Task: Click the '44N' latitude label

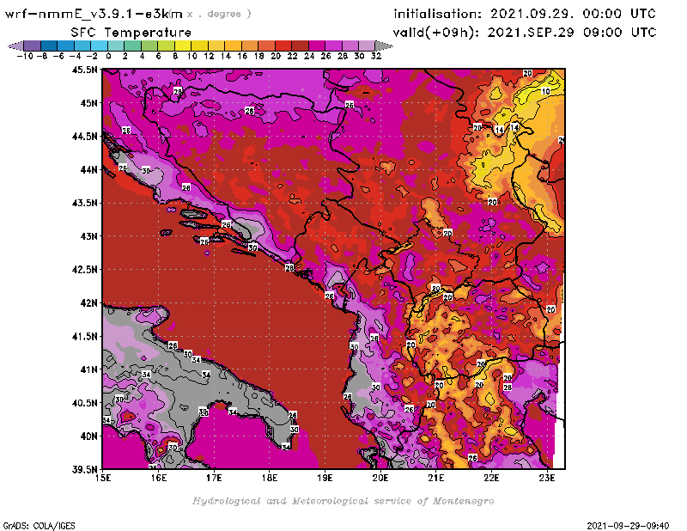Action: (88, 169)
